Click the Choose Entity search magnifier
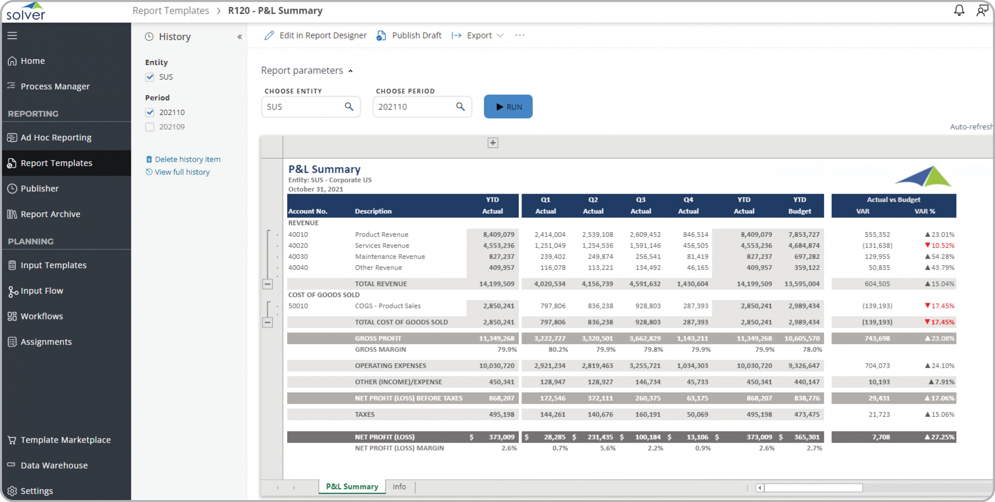The image size is (995, 502). click(x=349, y=107)
